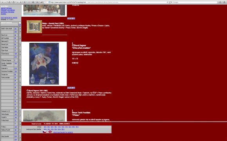Click the number link beside Dungel Jan
This screenshot has width=227, height=141.
tap(15, 74)
